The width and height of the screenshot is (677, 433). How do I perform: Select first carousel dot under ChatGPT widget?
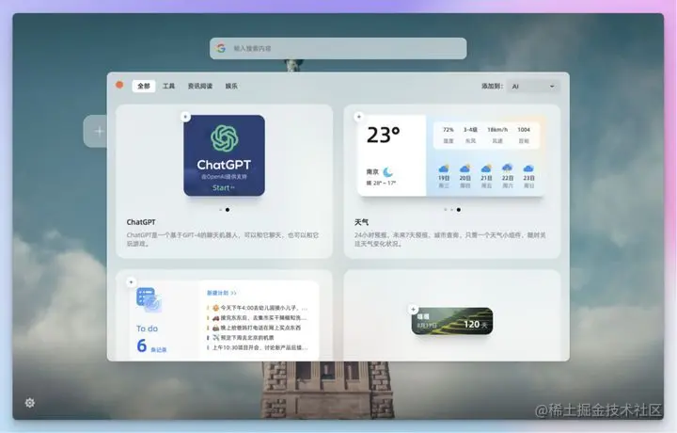pyautogui.click(x=221, y=210)
